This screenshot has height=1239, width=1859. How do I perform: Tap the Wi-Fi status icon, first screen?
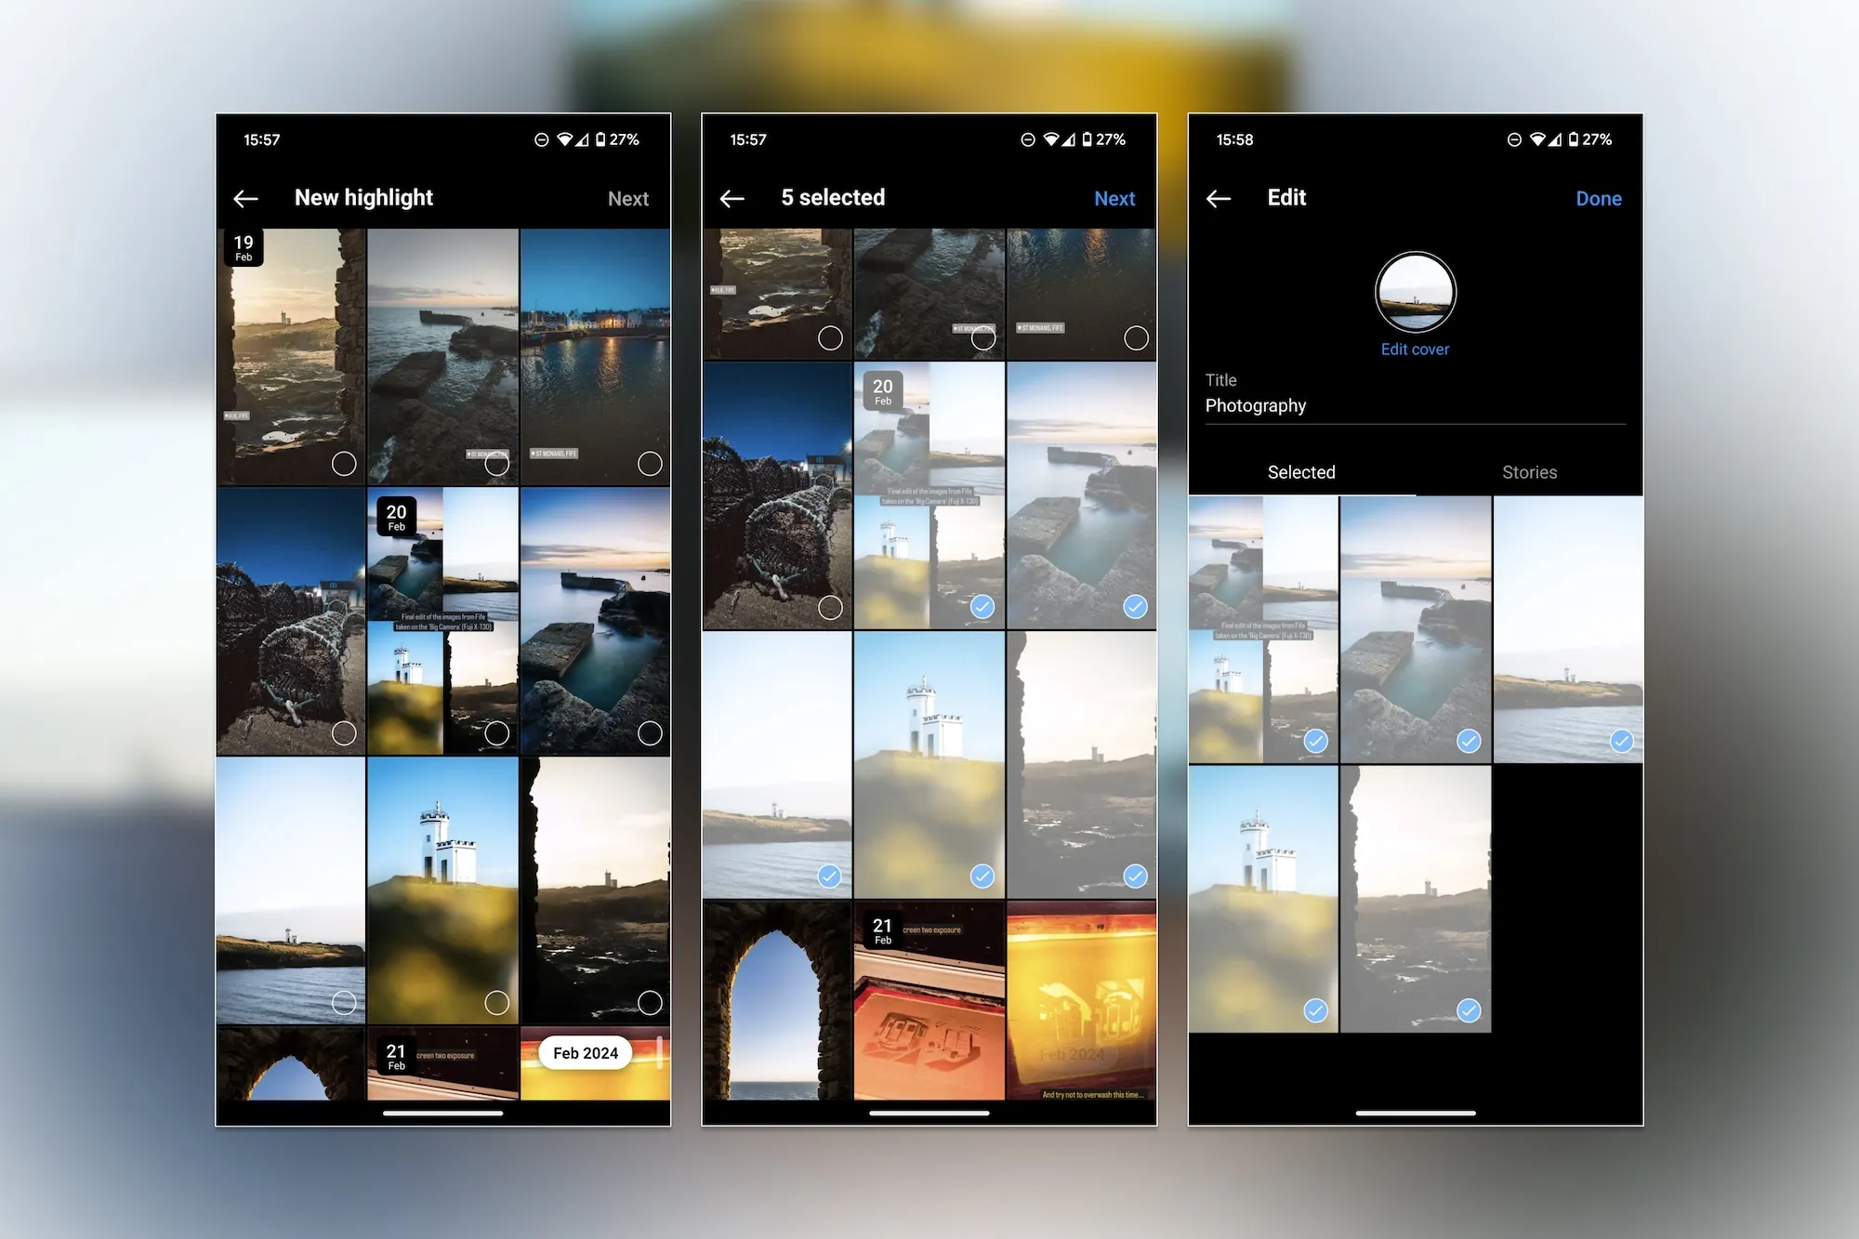pos(564,139)
